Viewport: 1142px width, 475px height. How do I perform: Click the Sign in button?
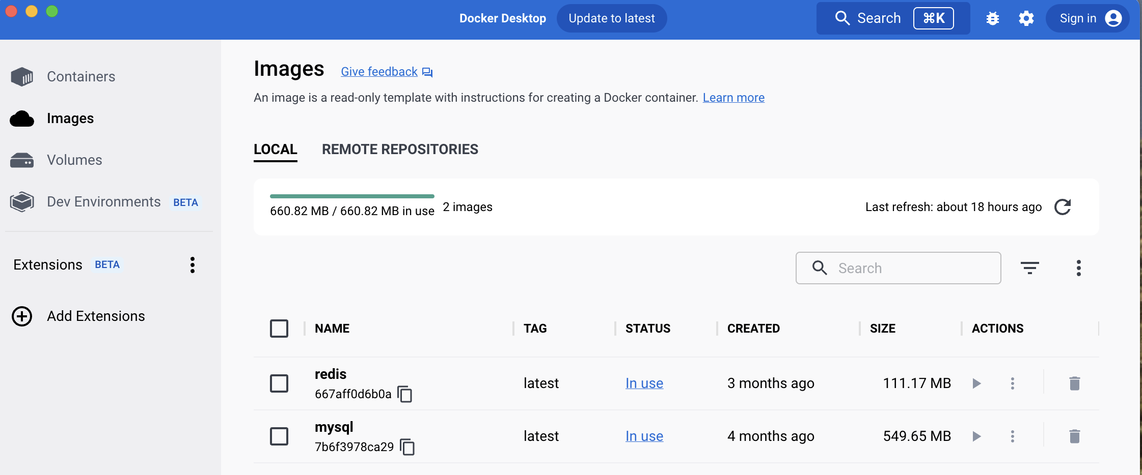coord(1087,18)
